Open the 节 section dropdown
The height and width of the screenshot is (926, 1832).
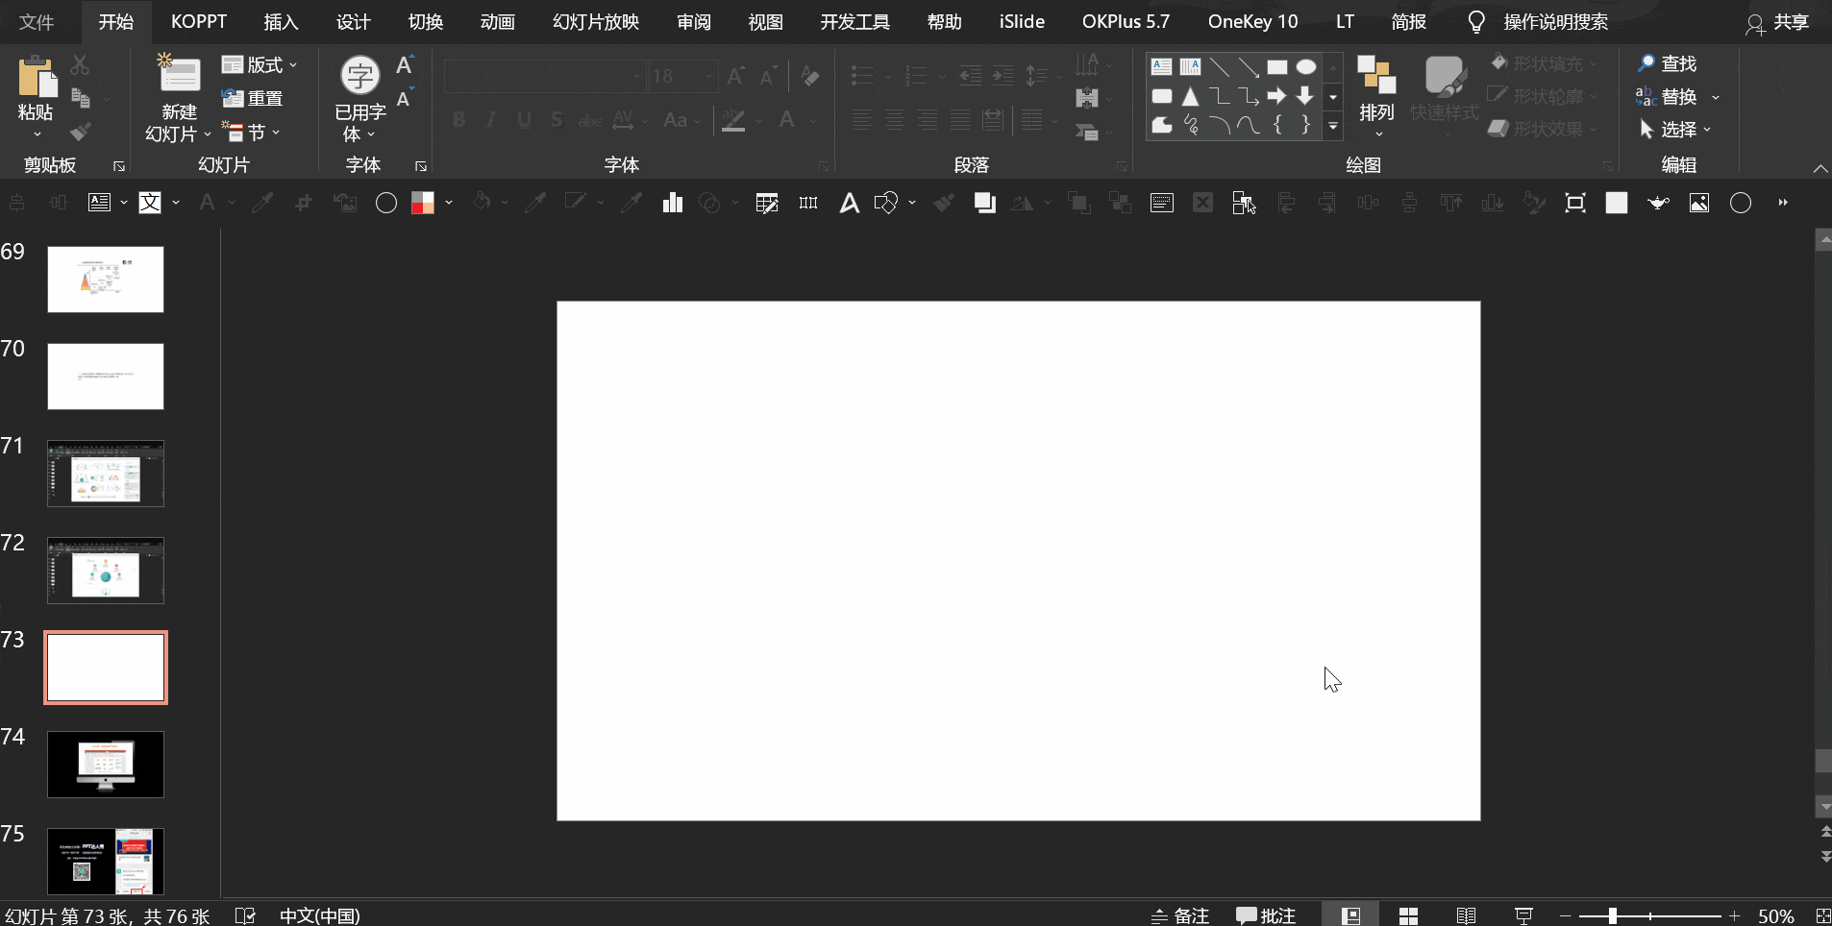click(251, 132)
